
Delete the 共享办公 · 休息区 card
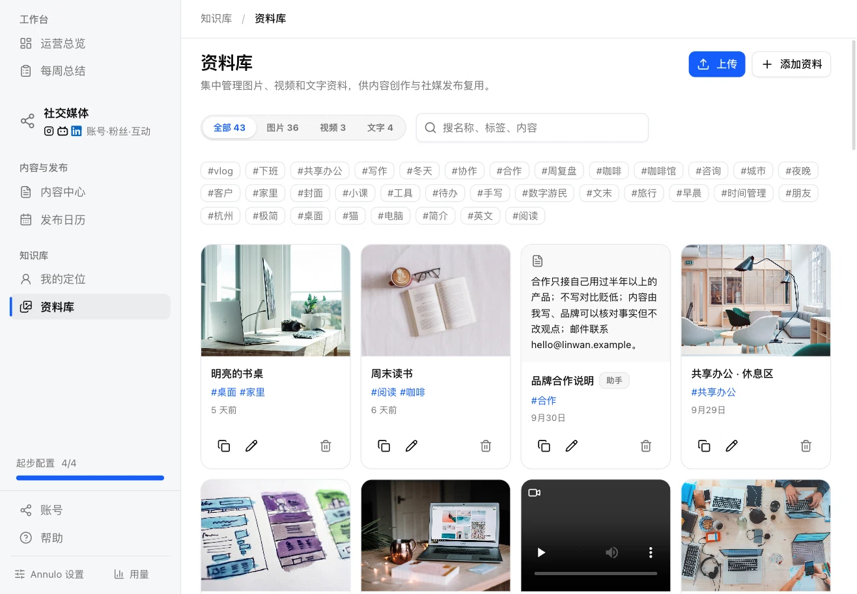point(806,446)
